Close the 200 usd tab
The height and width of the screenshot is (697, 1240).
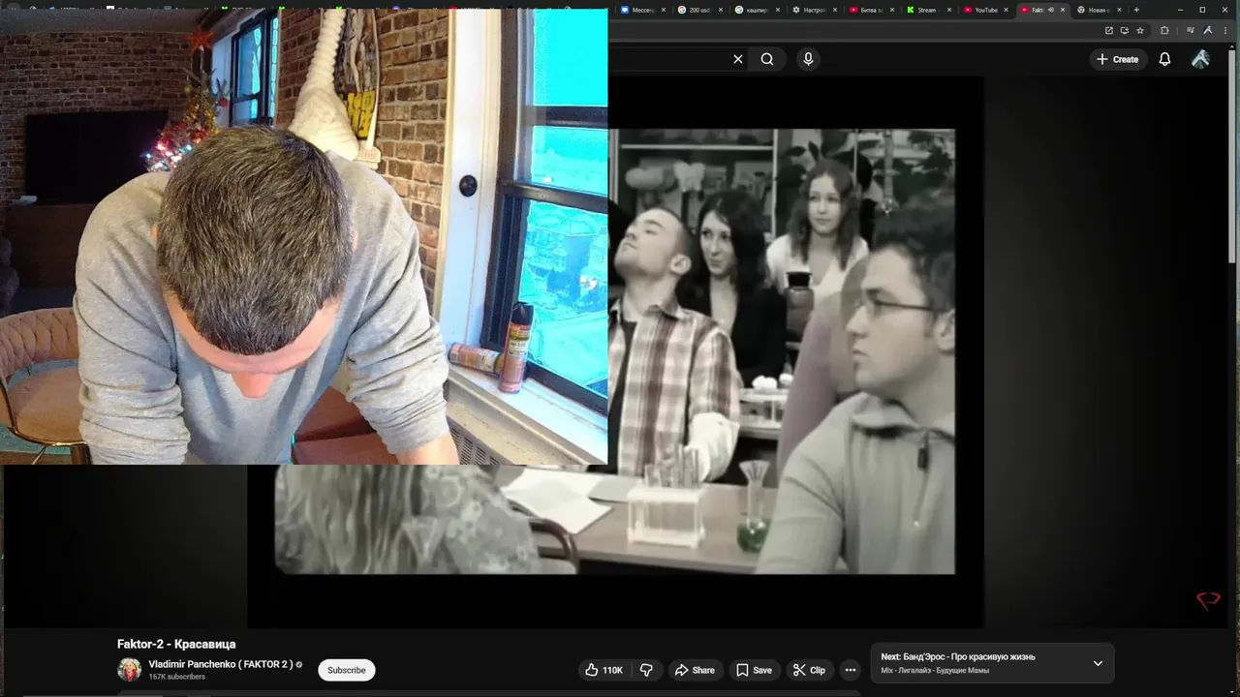pyautogui.click(x=721, y=10)
